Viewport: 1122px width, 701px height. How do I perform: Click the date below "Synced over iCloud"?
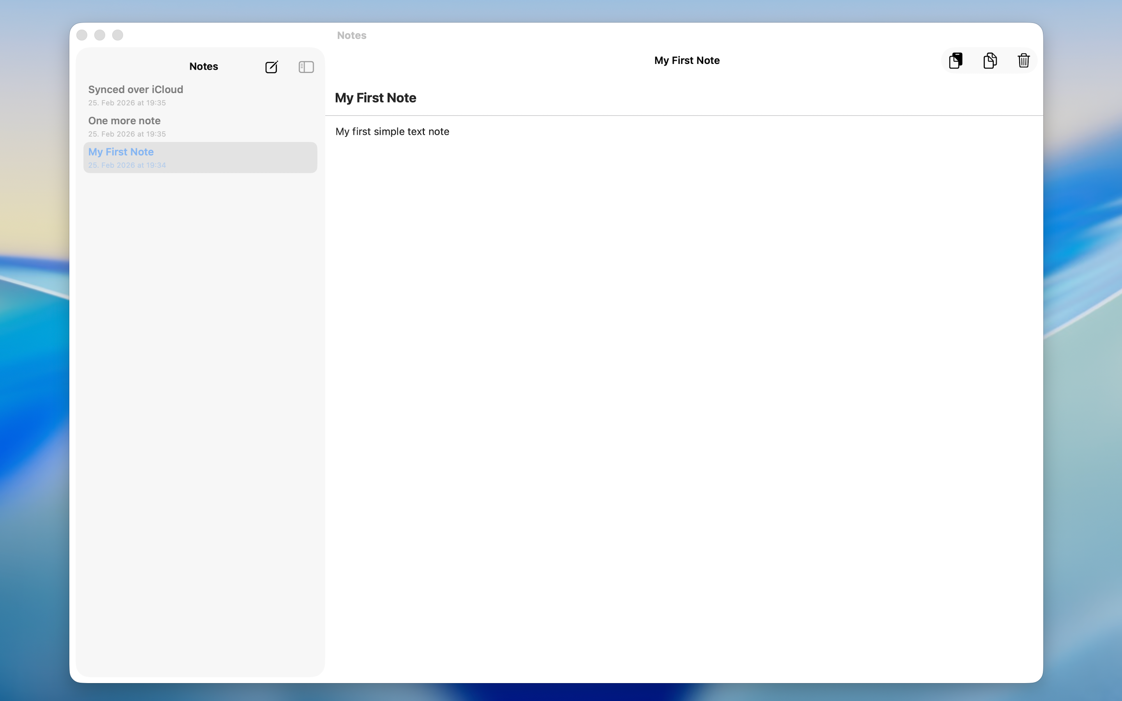pos(127,103)
